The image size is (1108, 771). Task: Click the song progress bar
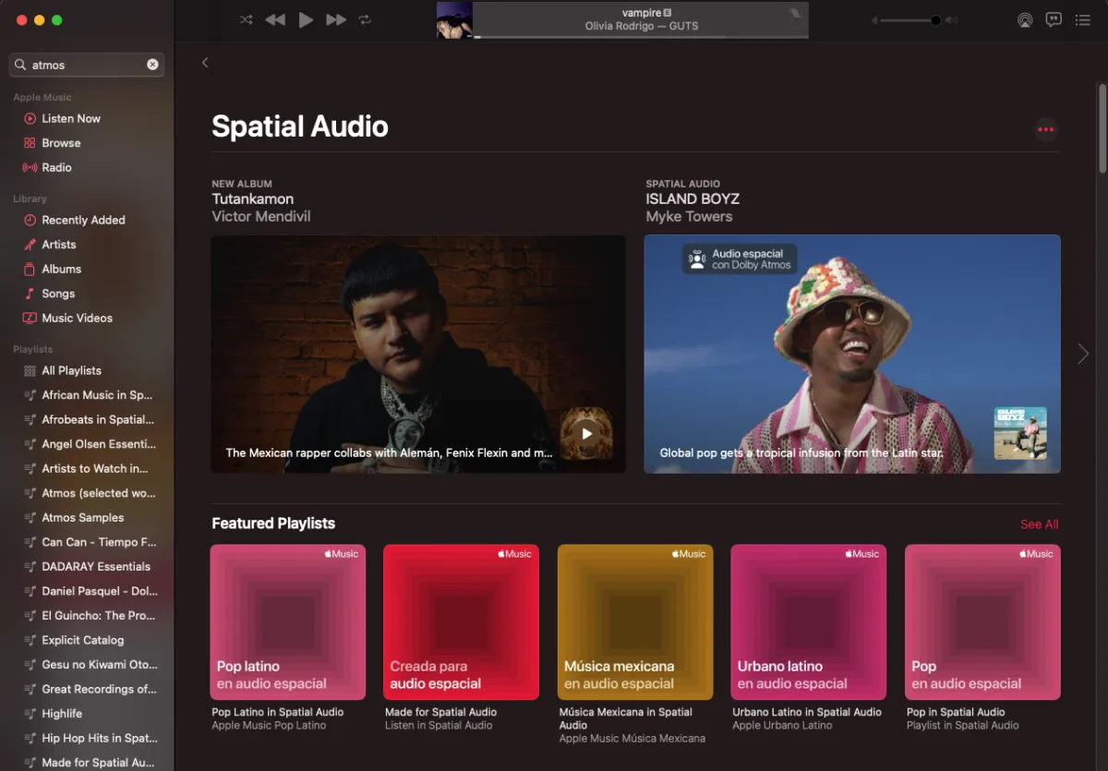641,37
